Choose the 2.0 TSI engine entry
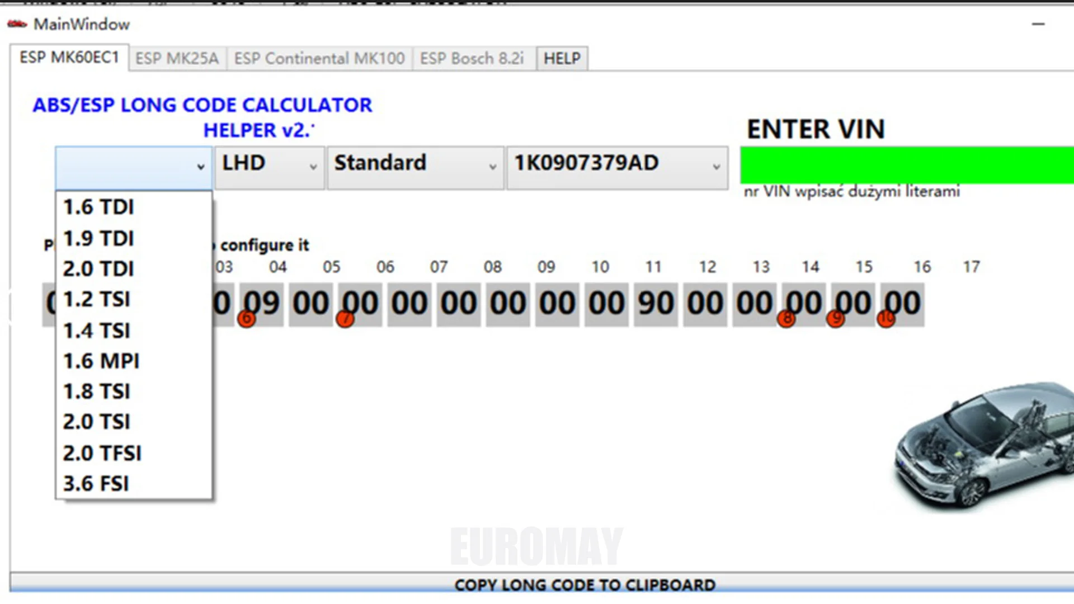 pos(134,422)
